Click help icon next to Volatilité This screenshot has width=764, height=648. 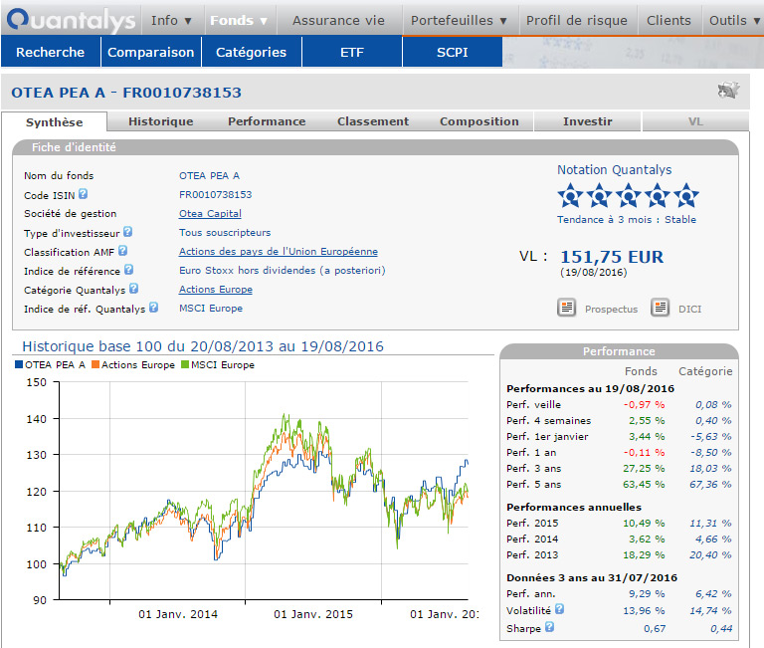[559, 609]
